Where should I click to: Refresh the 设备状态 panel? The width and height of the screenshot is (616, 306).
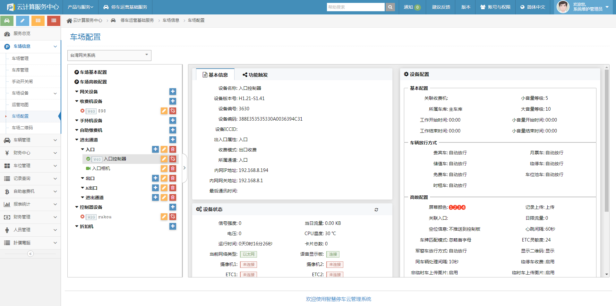376,210
